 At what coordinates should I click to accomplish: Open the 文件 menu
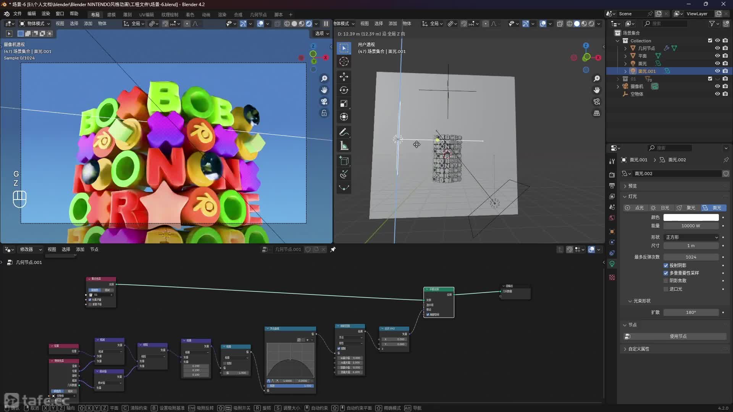click(18, 14)
